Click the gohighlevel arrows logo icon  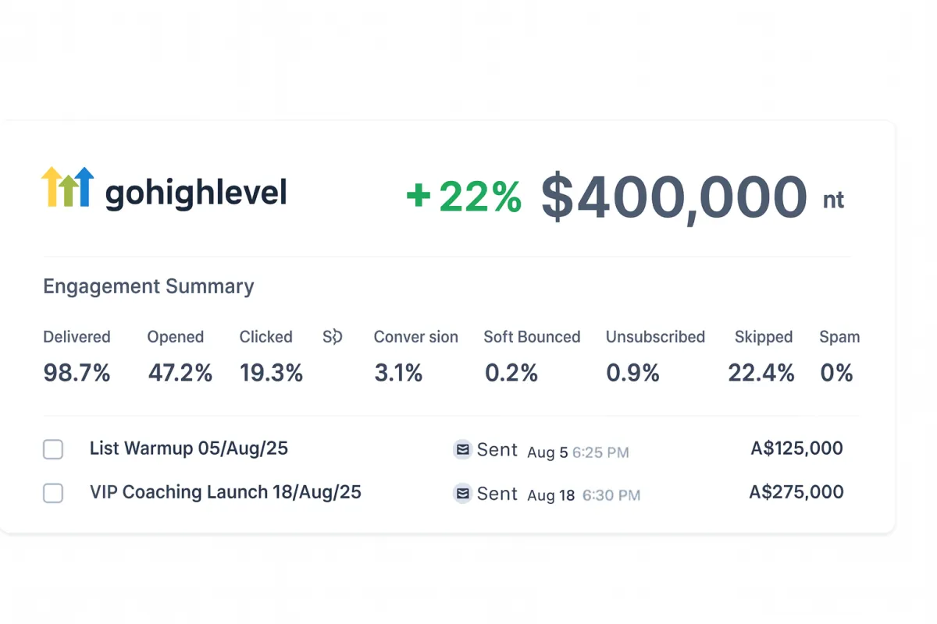tap(67, 186)
